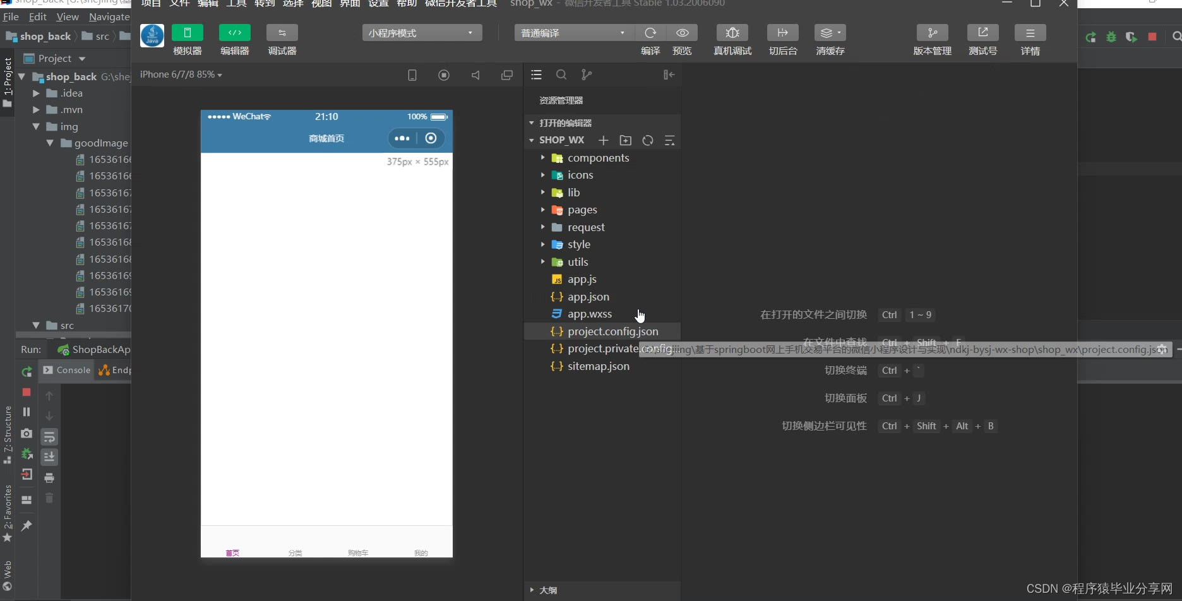Click the compile refresh icon
1182x601 pixels.
[x=650, y=33]
